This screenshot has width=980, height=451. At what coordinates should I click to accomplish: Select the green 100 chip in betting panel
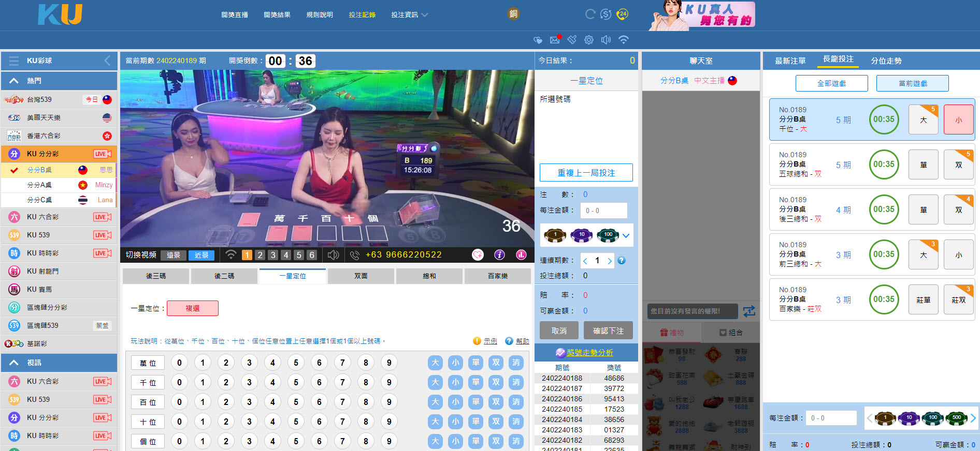point(608,235)
